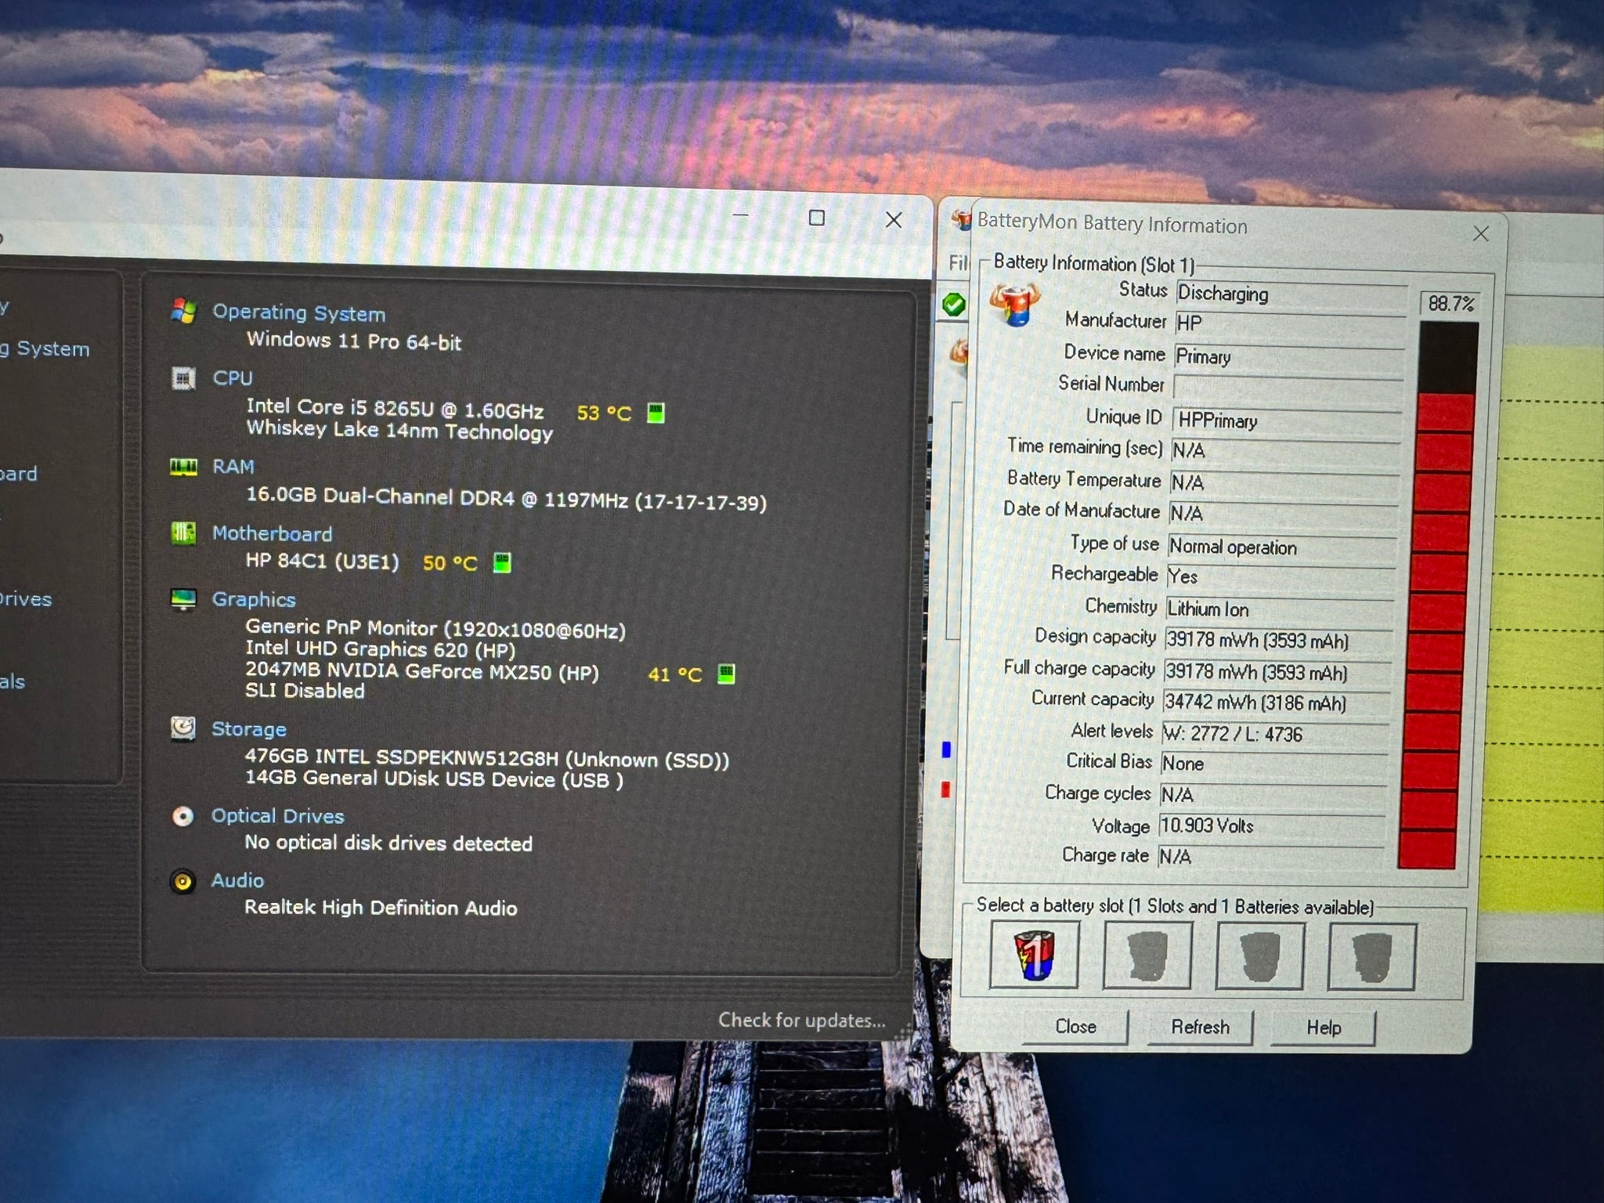The height and width of the screenshot is (1203, 1604).
Task: Click the 41 °C GPU temperature value
Action: tap(674, 674)
